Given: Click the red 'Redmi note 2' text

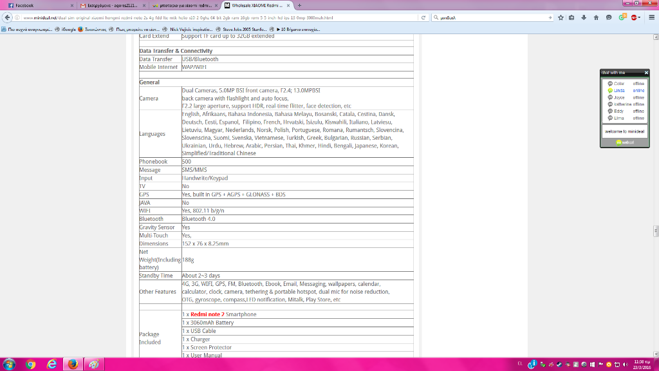Looking at the screenshot, I should click(x=207, y=314).
